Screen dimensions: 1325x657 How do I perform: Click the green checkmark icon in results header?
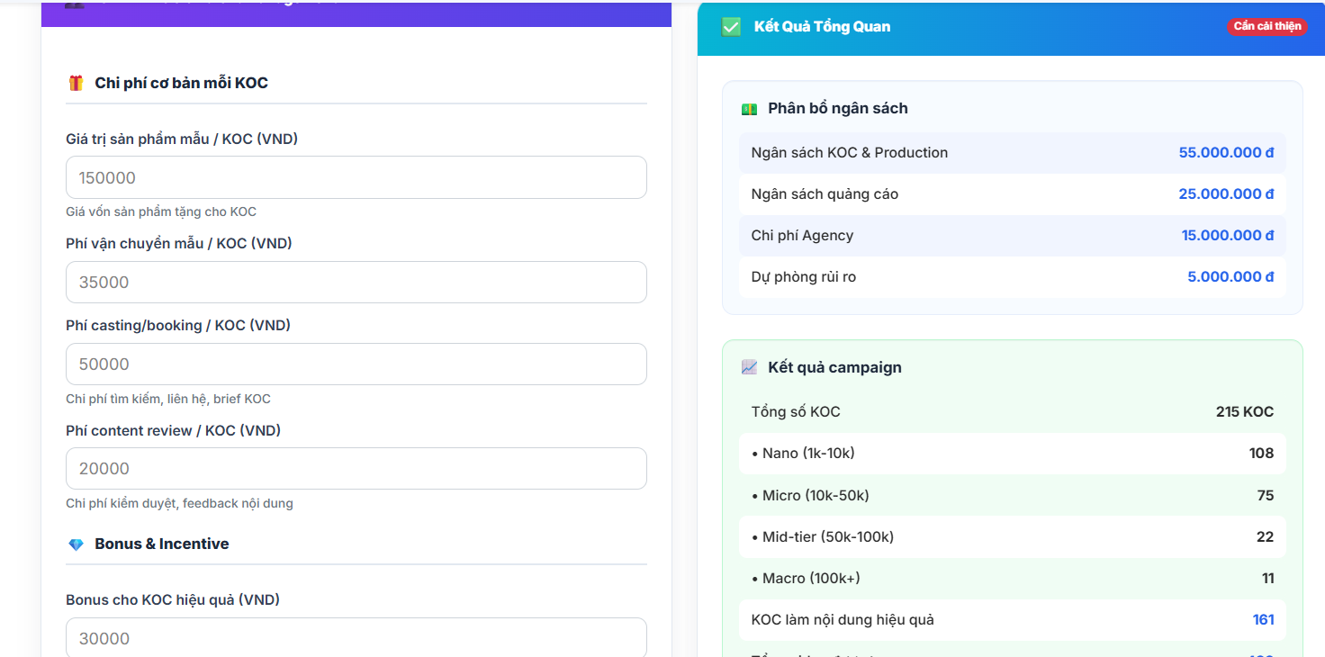click(731, 27)
